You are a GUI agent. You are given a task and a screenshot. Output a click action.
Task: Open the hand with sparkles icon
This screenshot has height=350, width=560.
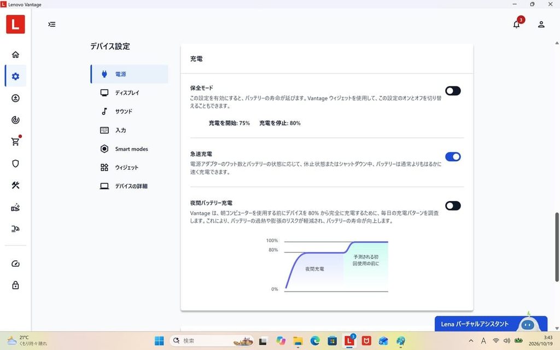pos(15,207)
